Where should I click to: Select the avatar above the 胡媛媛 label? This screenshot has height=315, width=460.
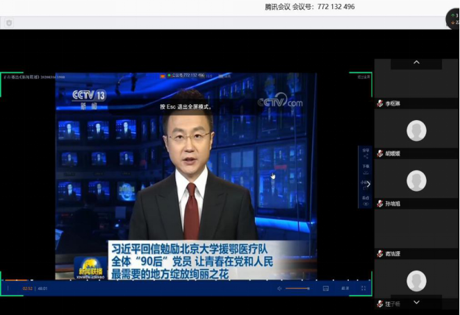(x=416, y=130)
